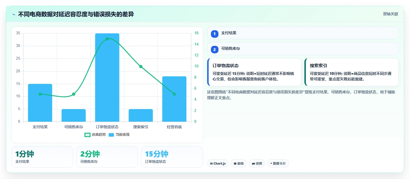
Task: Click the chart title heading text
Action: pos(76,14)
